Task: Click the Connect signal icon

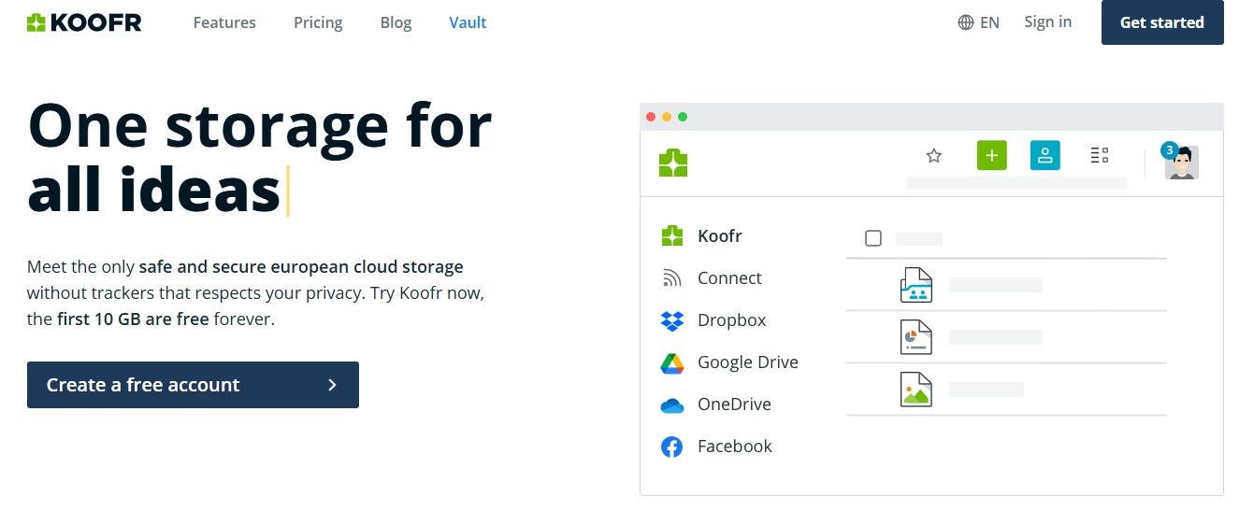Action: [x=671, y=278]
